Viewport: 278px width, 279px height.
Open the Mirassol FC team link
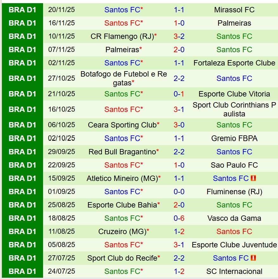(x=234, y=10)
